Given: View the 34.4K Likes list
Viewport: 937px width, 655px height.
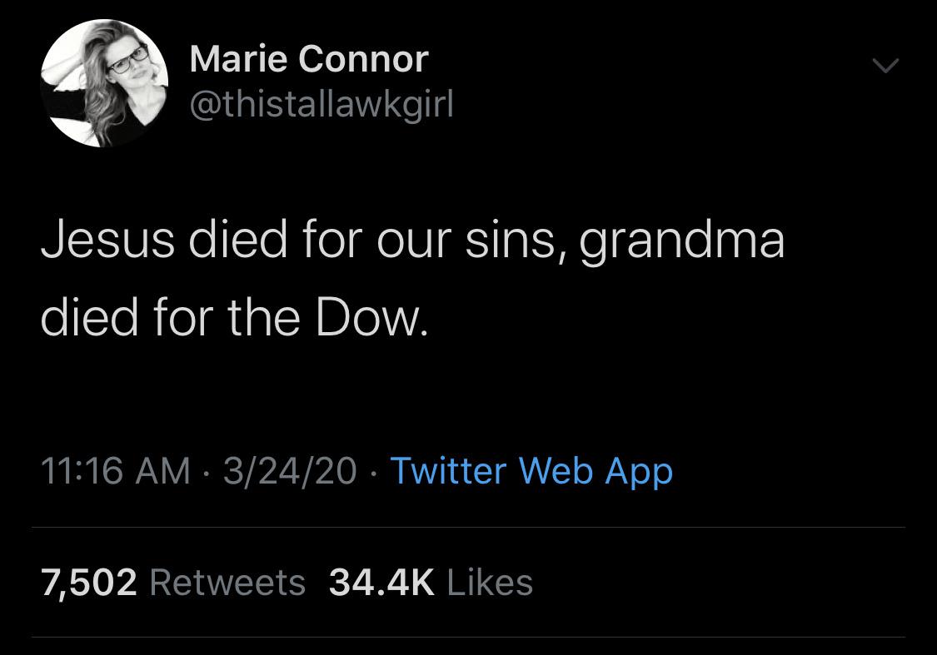Looking at the screenshot, I should (x=431, y=582).
